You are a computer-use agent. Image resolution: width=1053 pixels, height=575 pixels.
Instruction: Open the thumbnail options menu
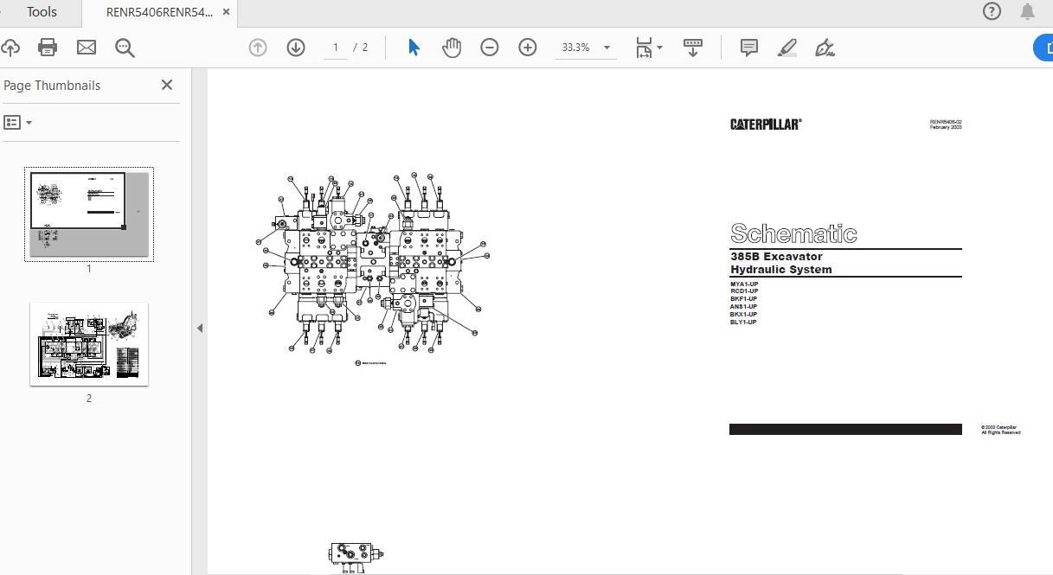point(18,123)
